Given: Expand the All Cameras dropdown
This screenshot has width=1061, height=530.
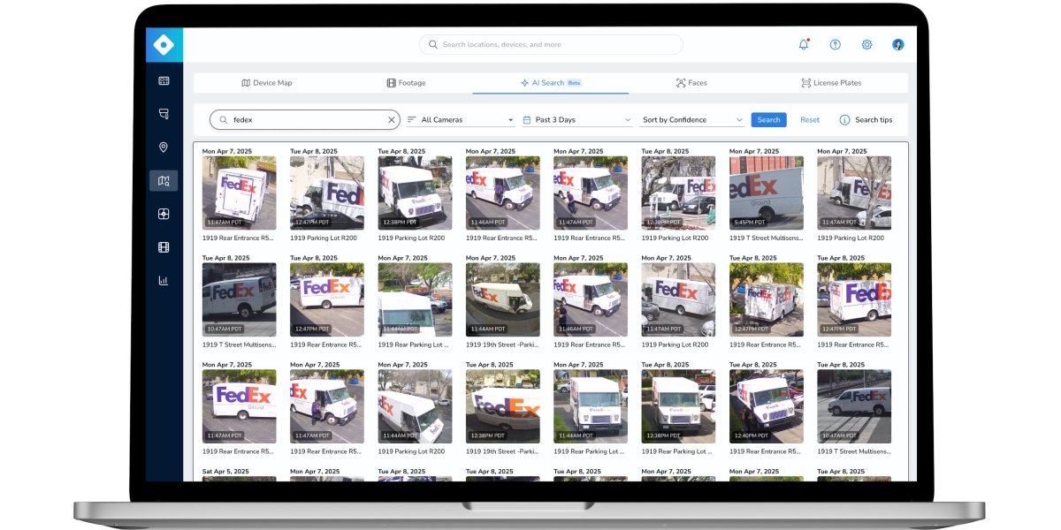Looking at the screenshot, I should (x=461, y=120).
